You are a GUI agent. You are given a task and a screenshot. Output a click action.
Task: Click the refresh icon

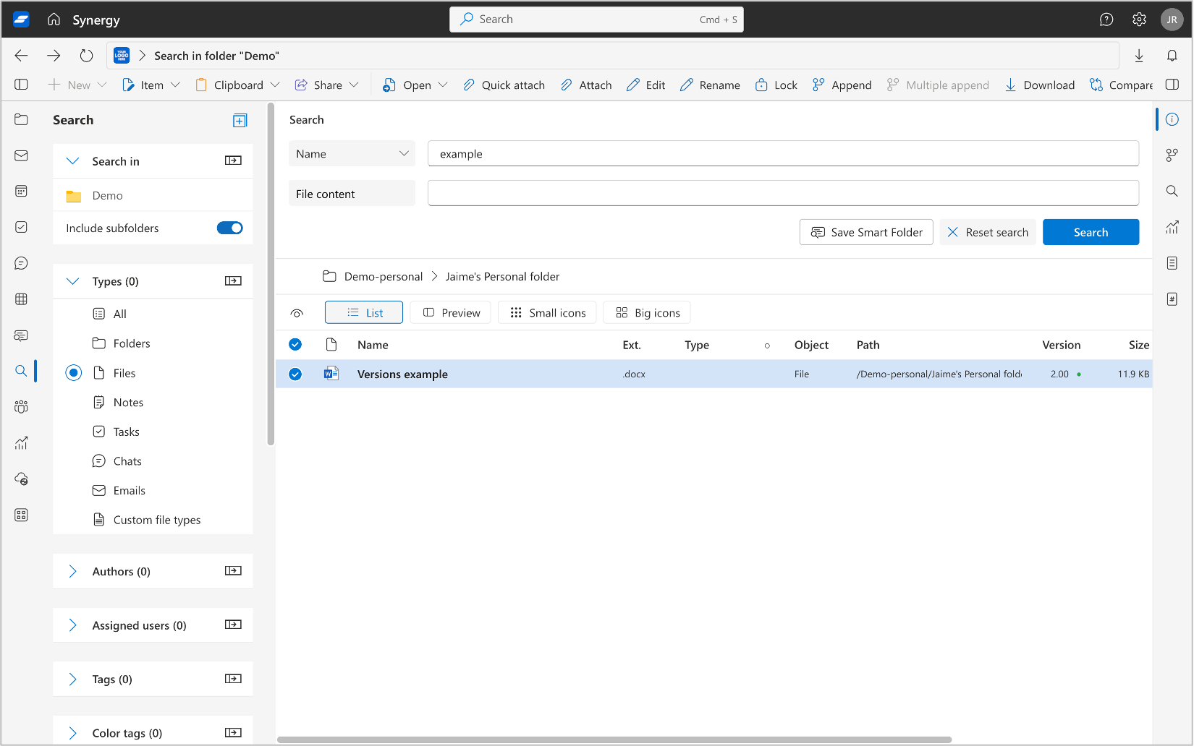point(86,56)
